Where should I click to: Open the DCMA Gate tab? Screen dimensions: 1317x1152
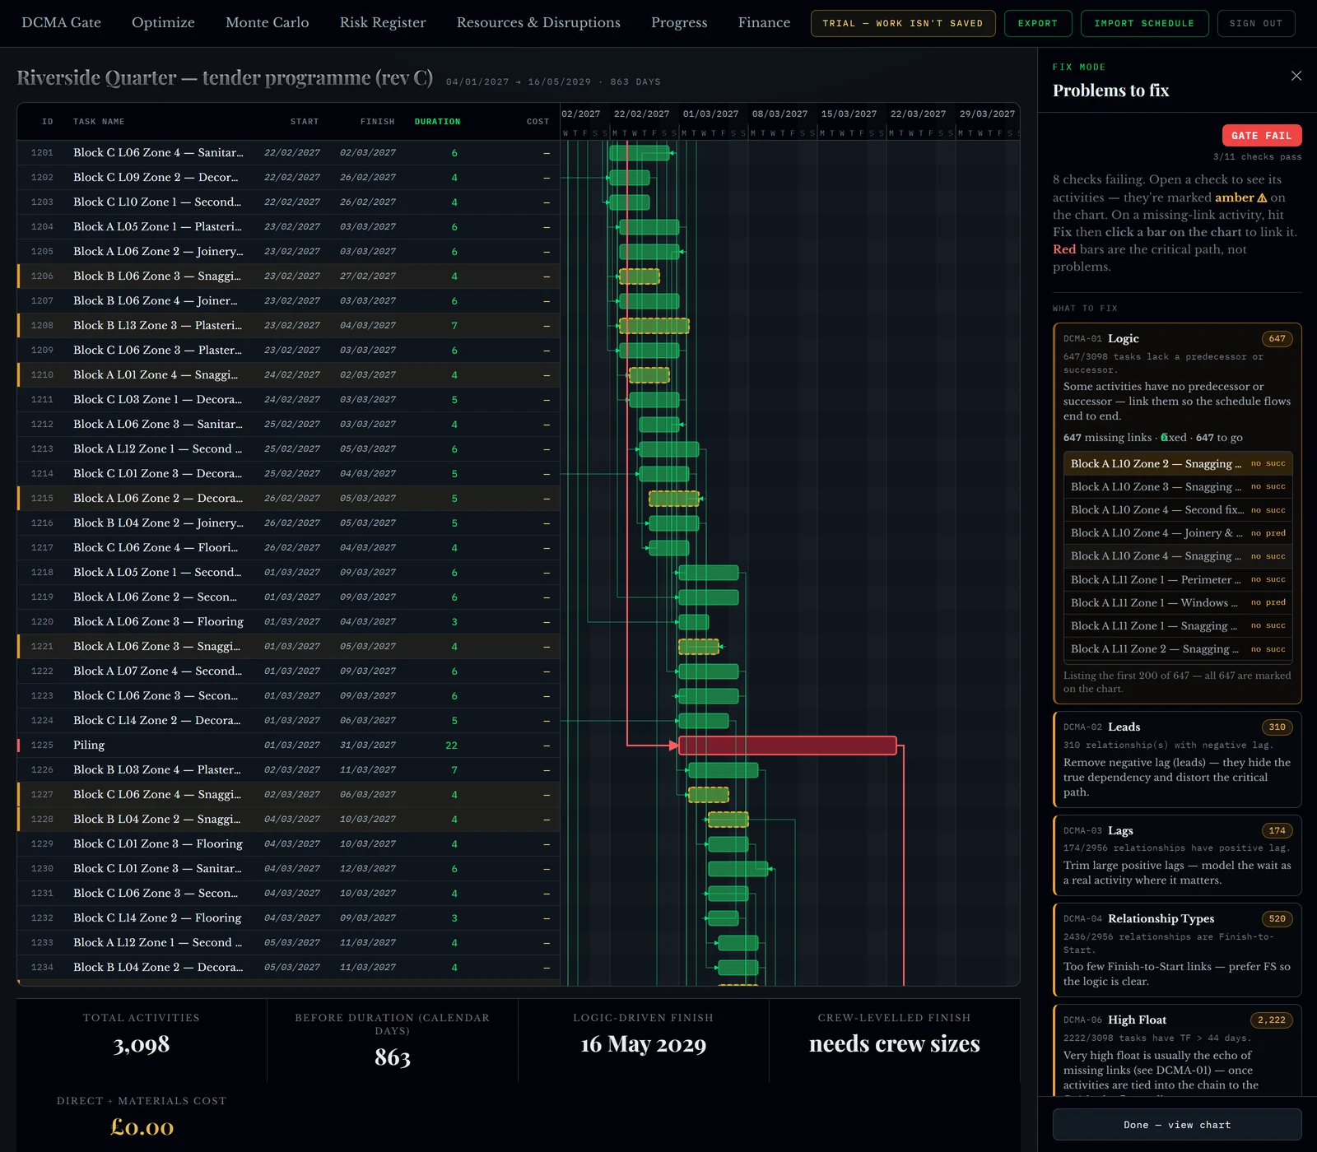[61, 23]
